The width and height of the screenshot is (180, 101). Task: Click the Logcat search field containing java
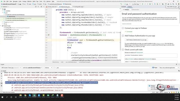coord(102,68)
